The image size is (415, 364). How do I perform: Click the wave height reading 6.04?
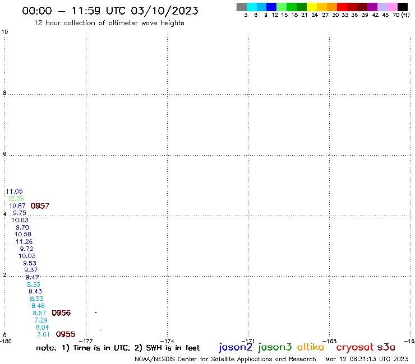coord(43,328)
